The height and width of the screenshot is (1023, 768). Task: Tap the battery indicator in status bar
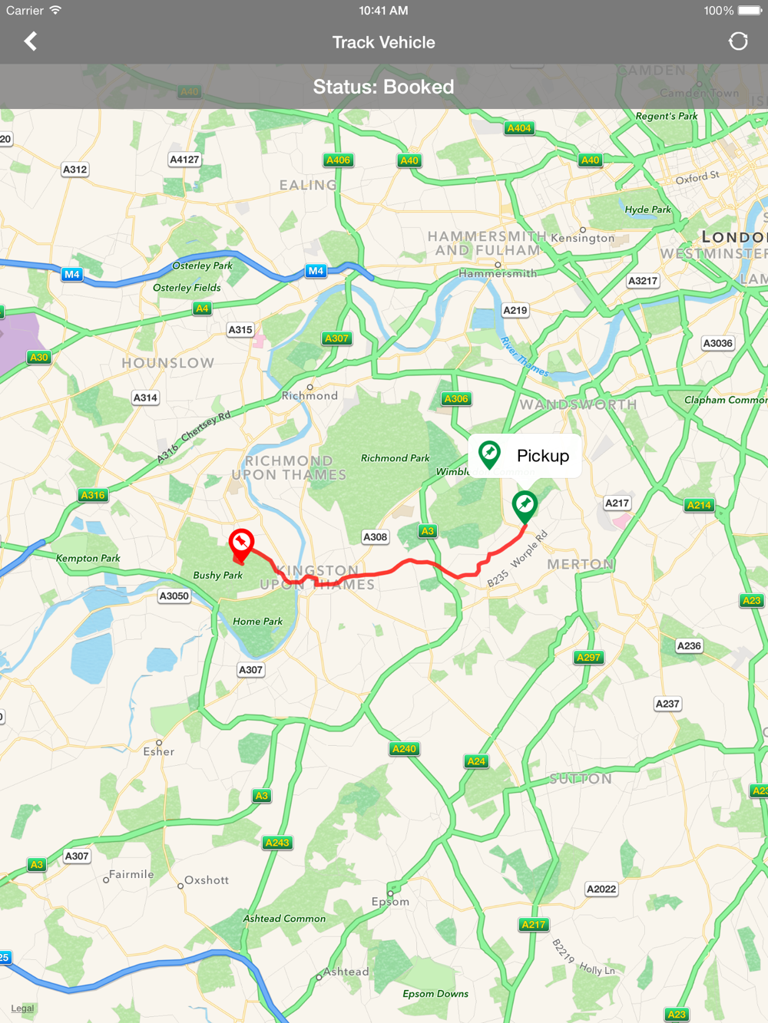(x=749, y=11)
